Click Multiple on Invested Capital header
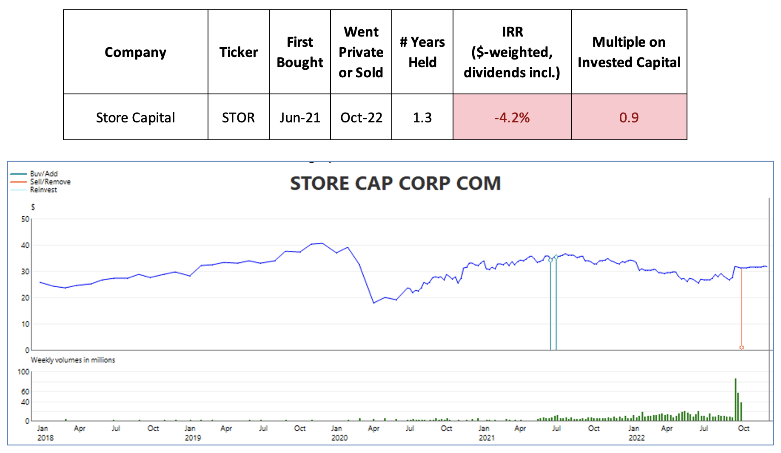This screenshot has width=781, height=453. pyautogui.click(x=629, y=52)
